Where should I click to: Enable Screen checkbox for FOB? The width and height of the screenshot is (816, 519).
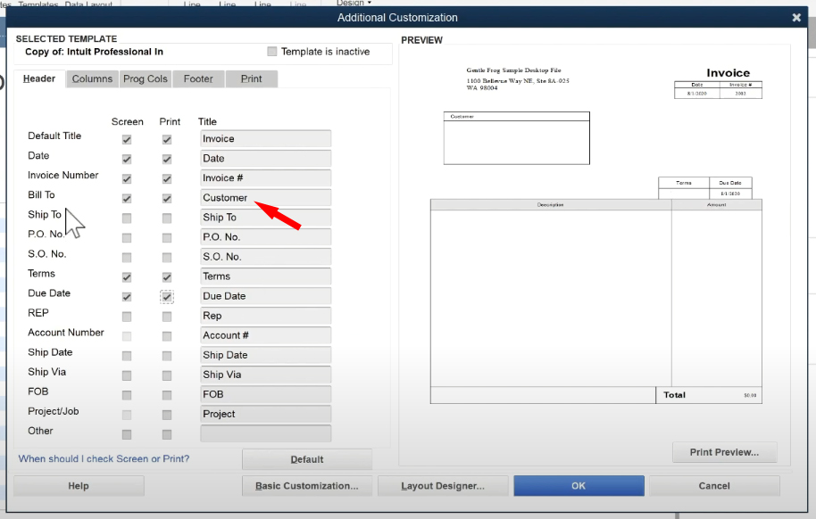pos(127,395)
